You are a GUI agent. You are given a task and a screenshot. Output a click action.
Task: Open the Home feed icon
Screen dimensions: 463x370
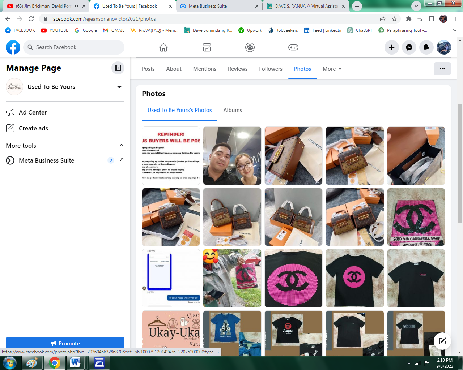pyautogui.click(x=163, y=47)
